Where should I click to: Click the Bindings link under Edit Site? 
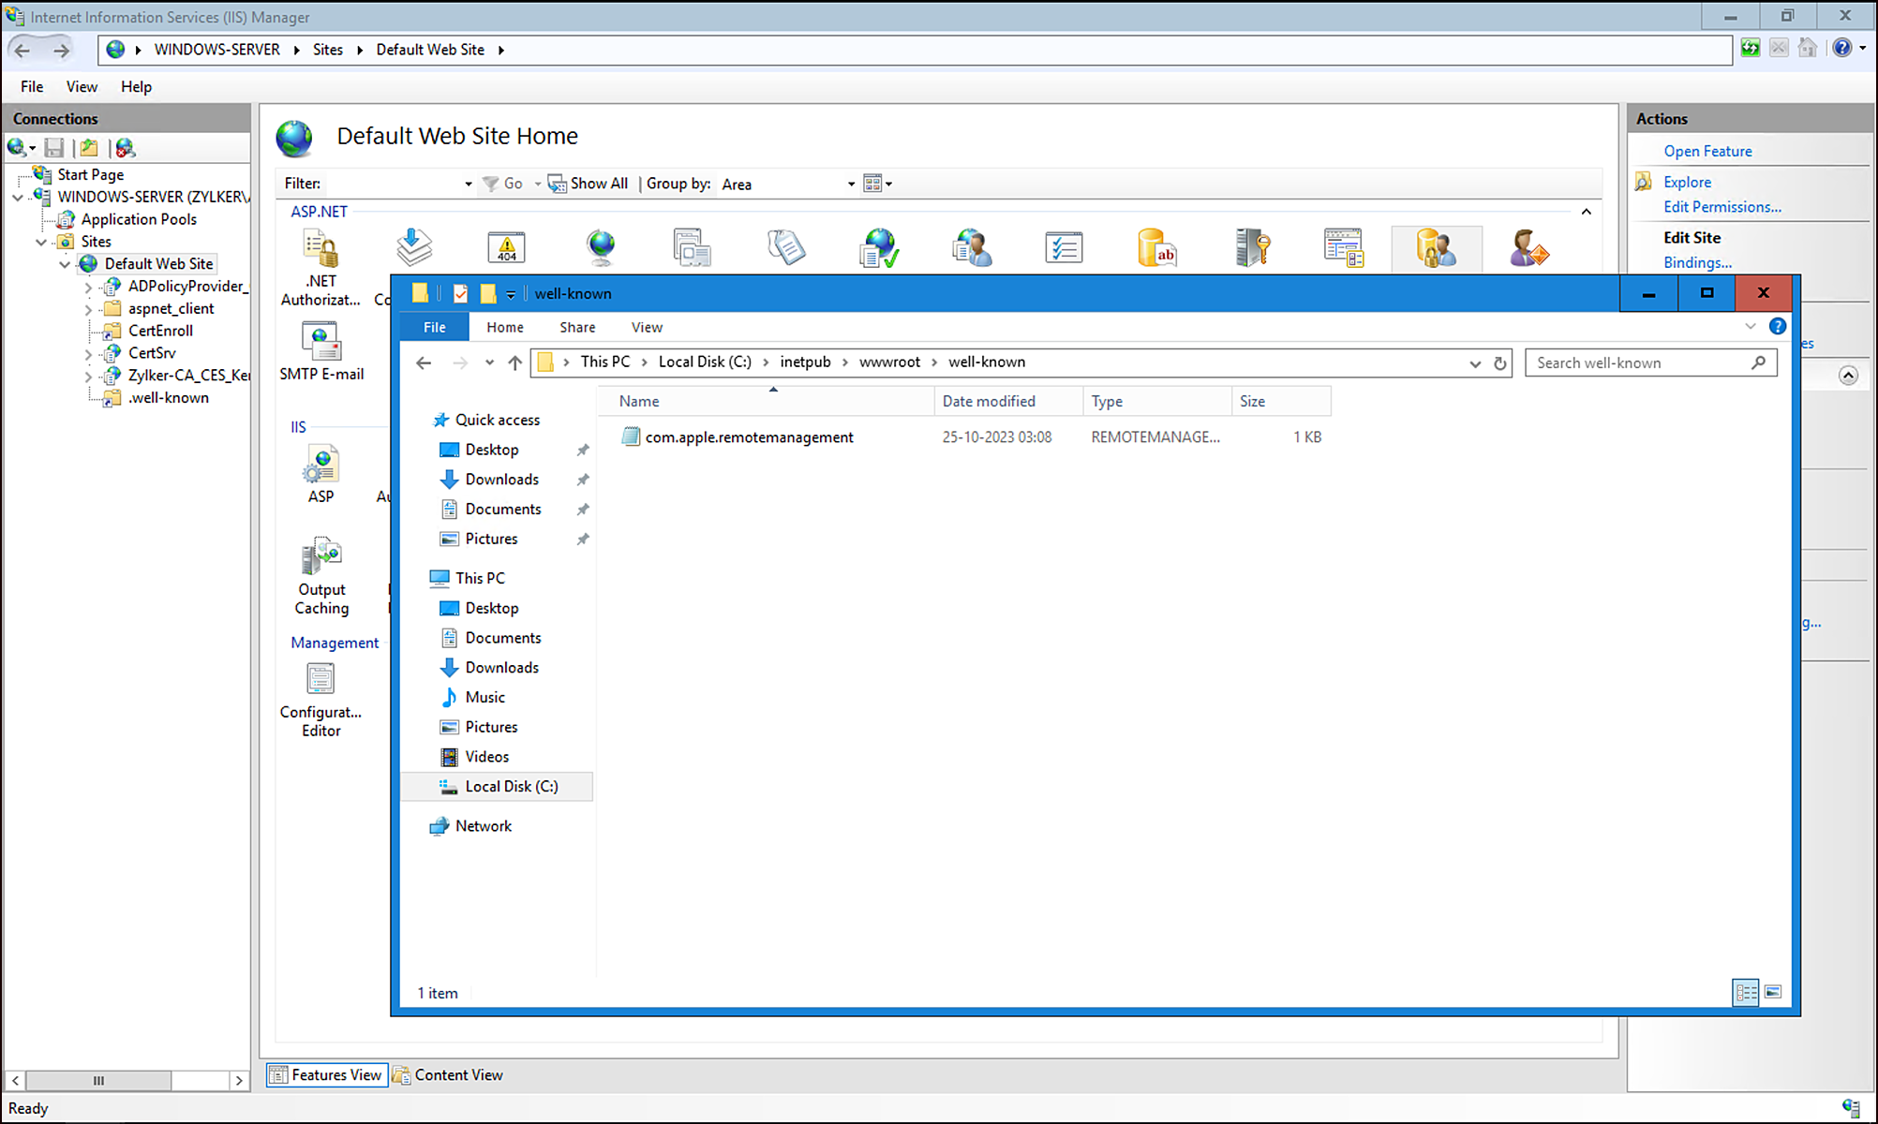[1696, 262]
